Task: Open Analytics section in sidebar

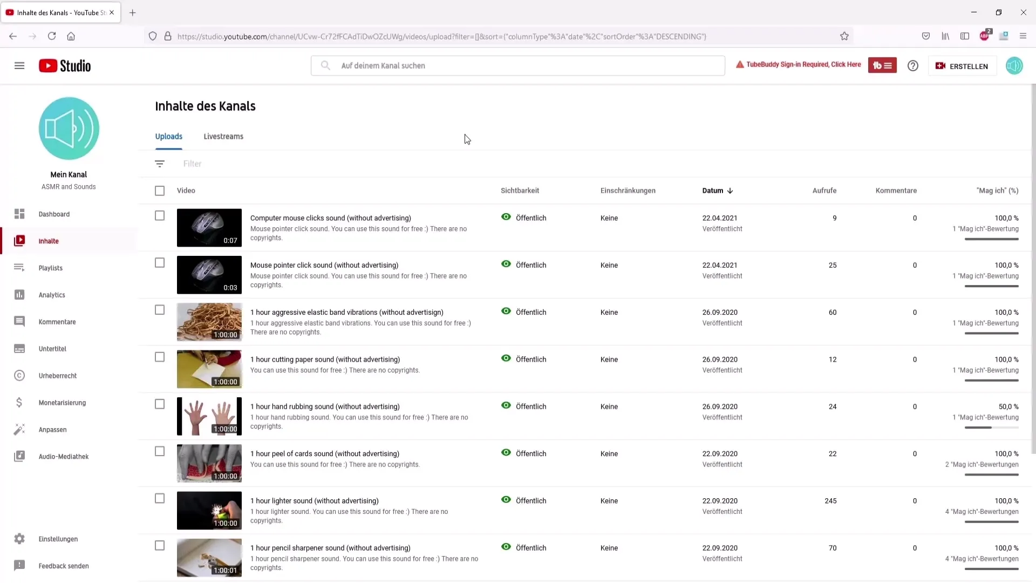Action: 52,295
